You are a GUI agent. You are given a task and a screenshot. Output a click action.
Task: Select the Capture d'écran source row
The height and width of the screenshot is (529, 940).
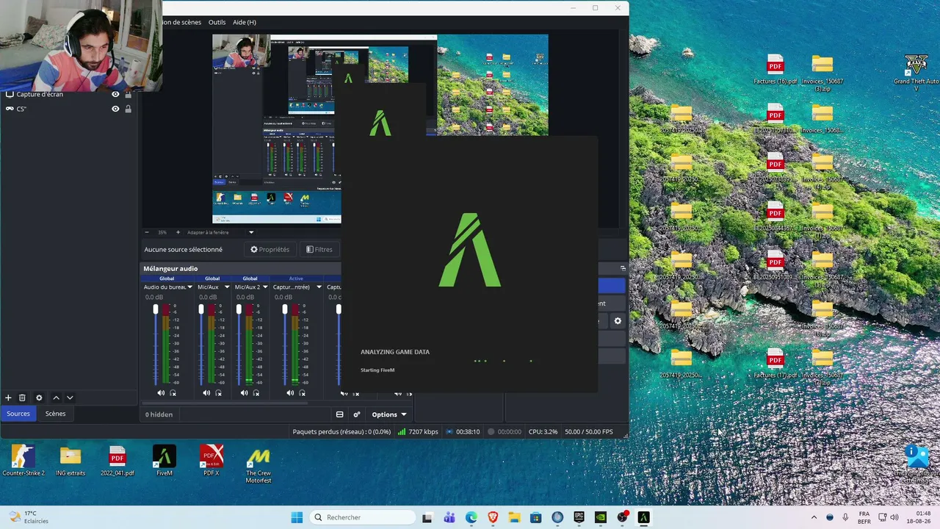click(x=69, y=94)
